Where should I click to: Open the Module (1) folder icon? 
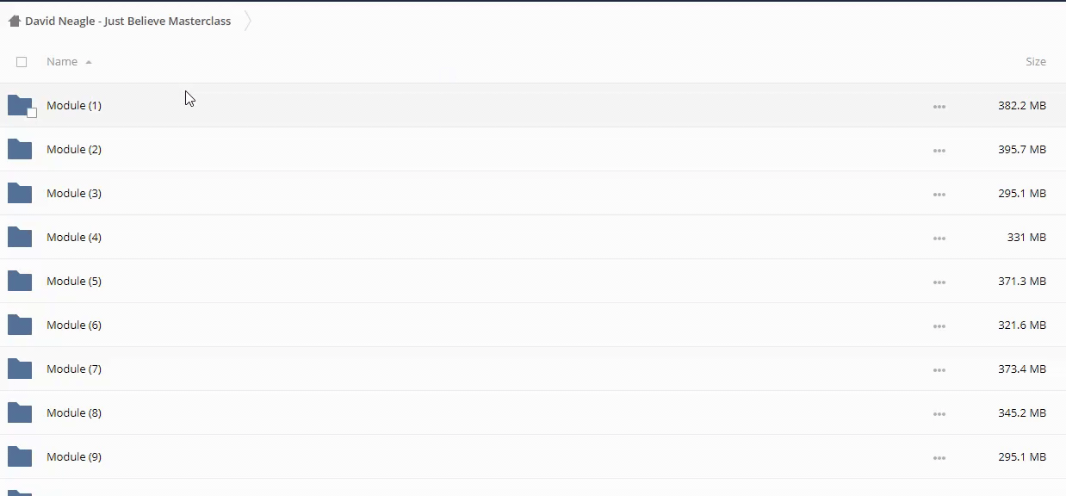click(19, 105)
